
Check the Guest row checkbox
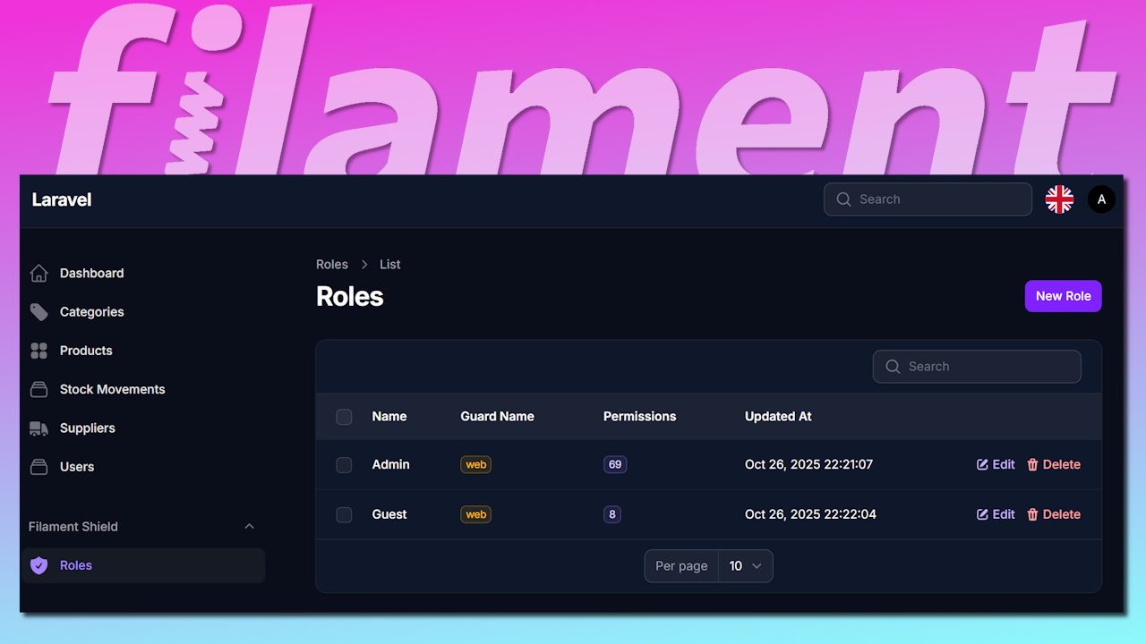coord(344,514)
